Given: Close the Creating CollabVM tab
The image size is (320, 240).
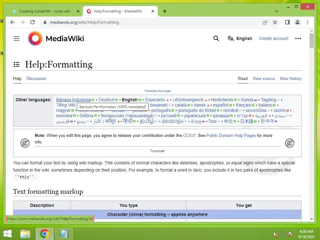Looking at the screenshot, I should 78,11.
